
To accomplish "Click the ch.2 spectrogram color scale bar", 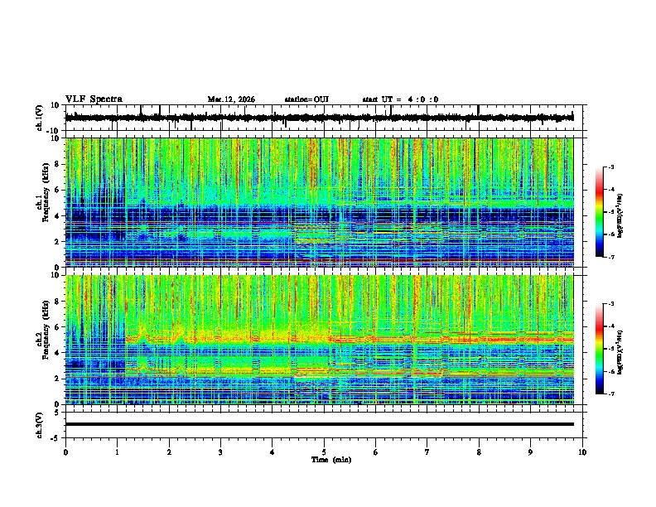I will click(x=599, y=349).
